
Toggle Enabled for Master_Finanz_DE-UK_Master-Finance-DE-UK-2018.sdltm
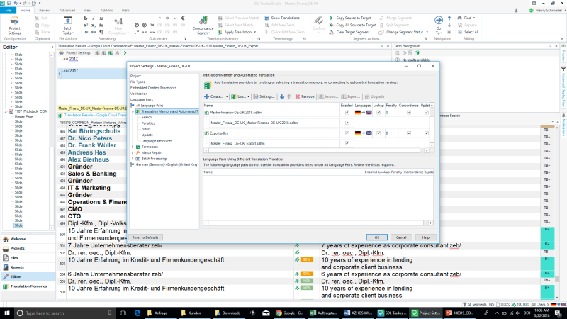tap(347, 123)
